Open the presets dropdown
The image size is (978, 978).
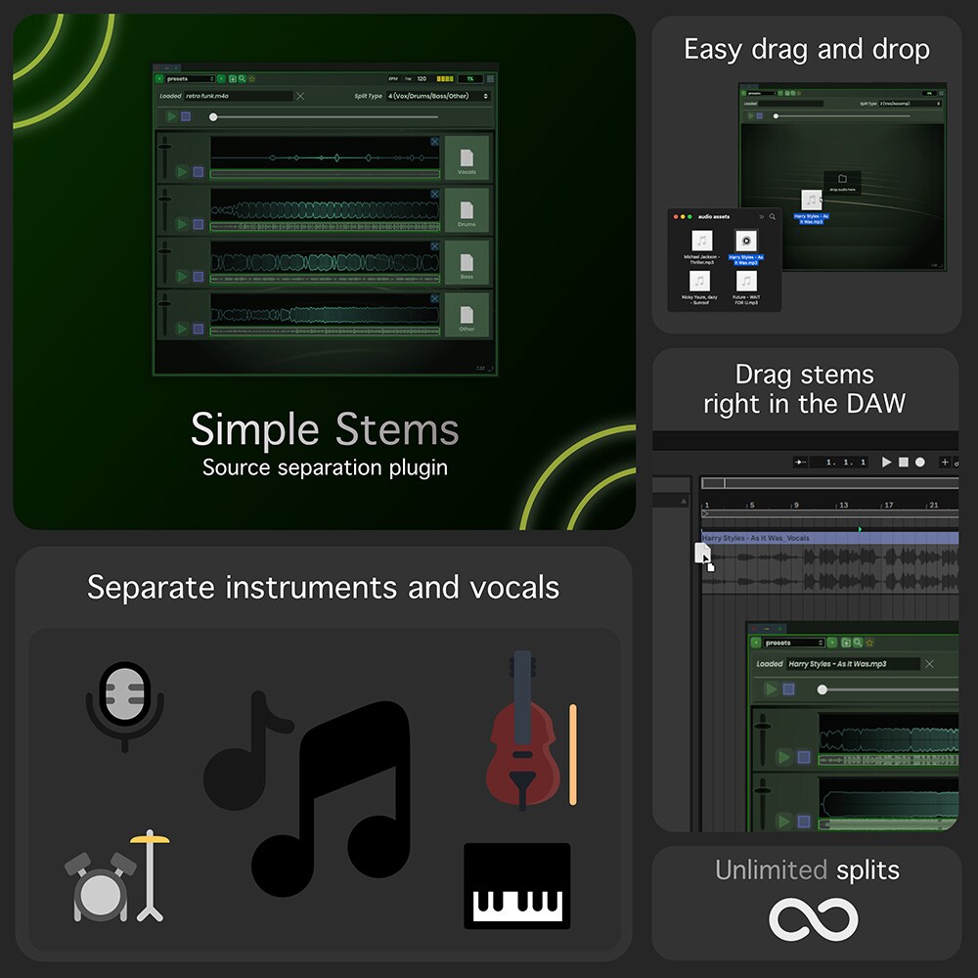pyautogui.click(x=189, y=78)
